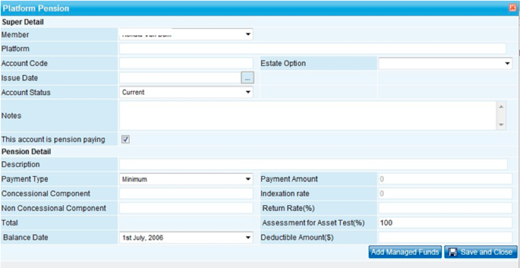Click the Save and Close button
This screenshot has height=268, width=520.
[481, 252]
